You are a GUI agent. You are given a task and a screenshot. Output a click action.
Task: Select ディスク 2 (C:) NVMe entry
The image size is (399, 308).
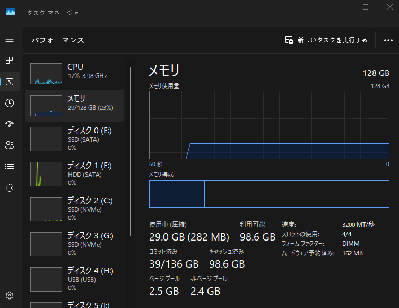[74, 209]
